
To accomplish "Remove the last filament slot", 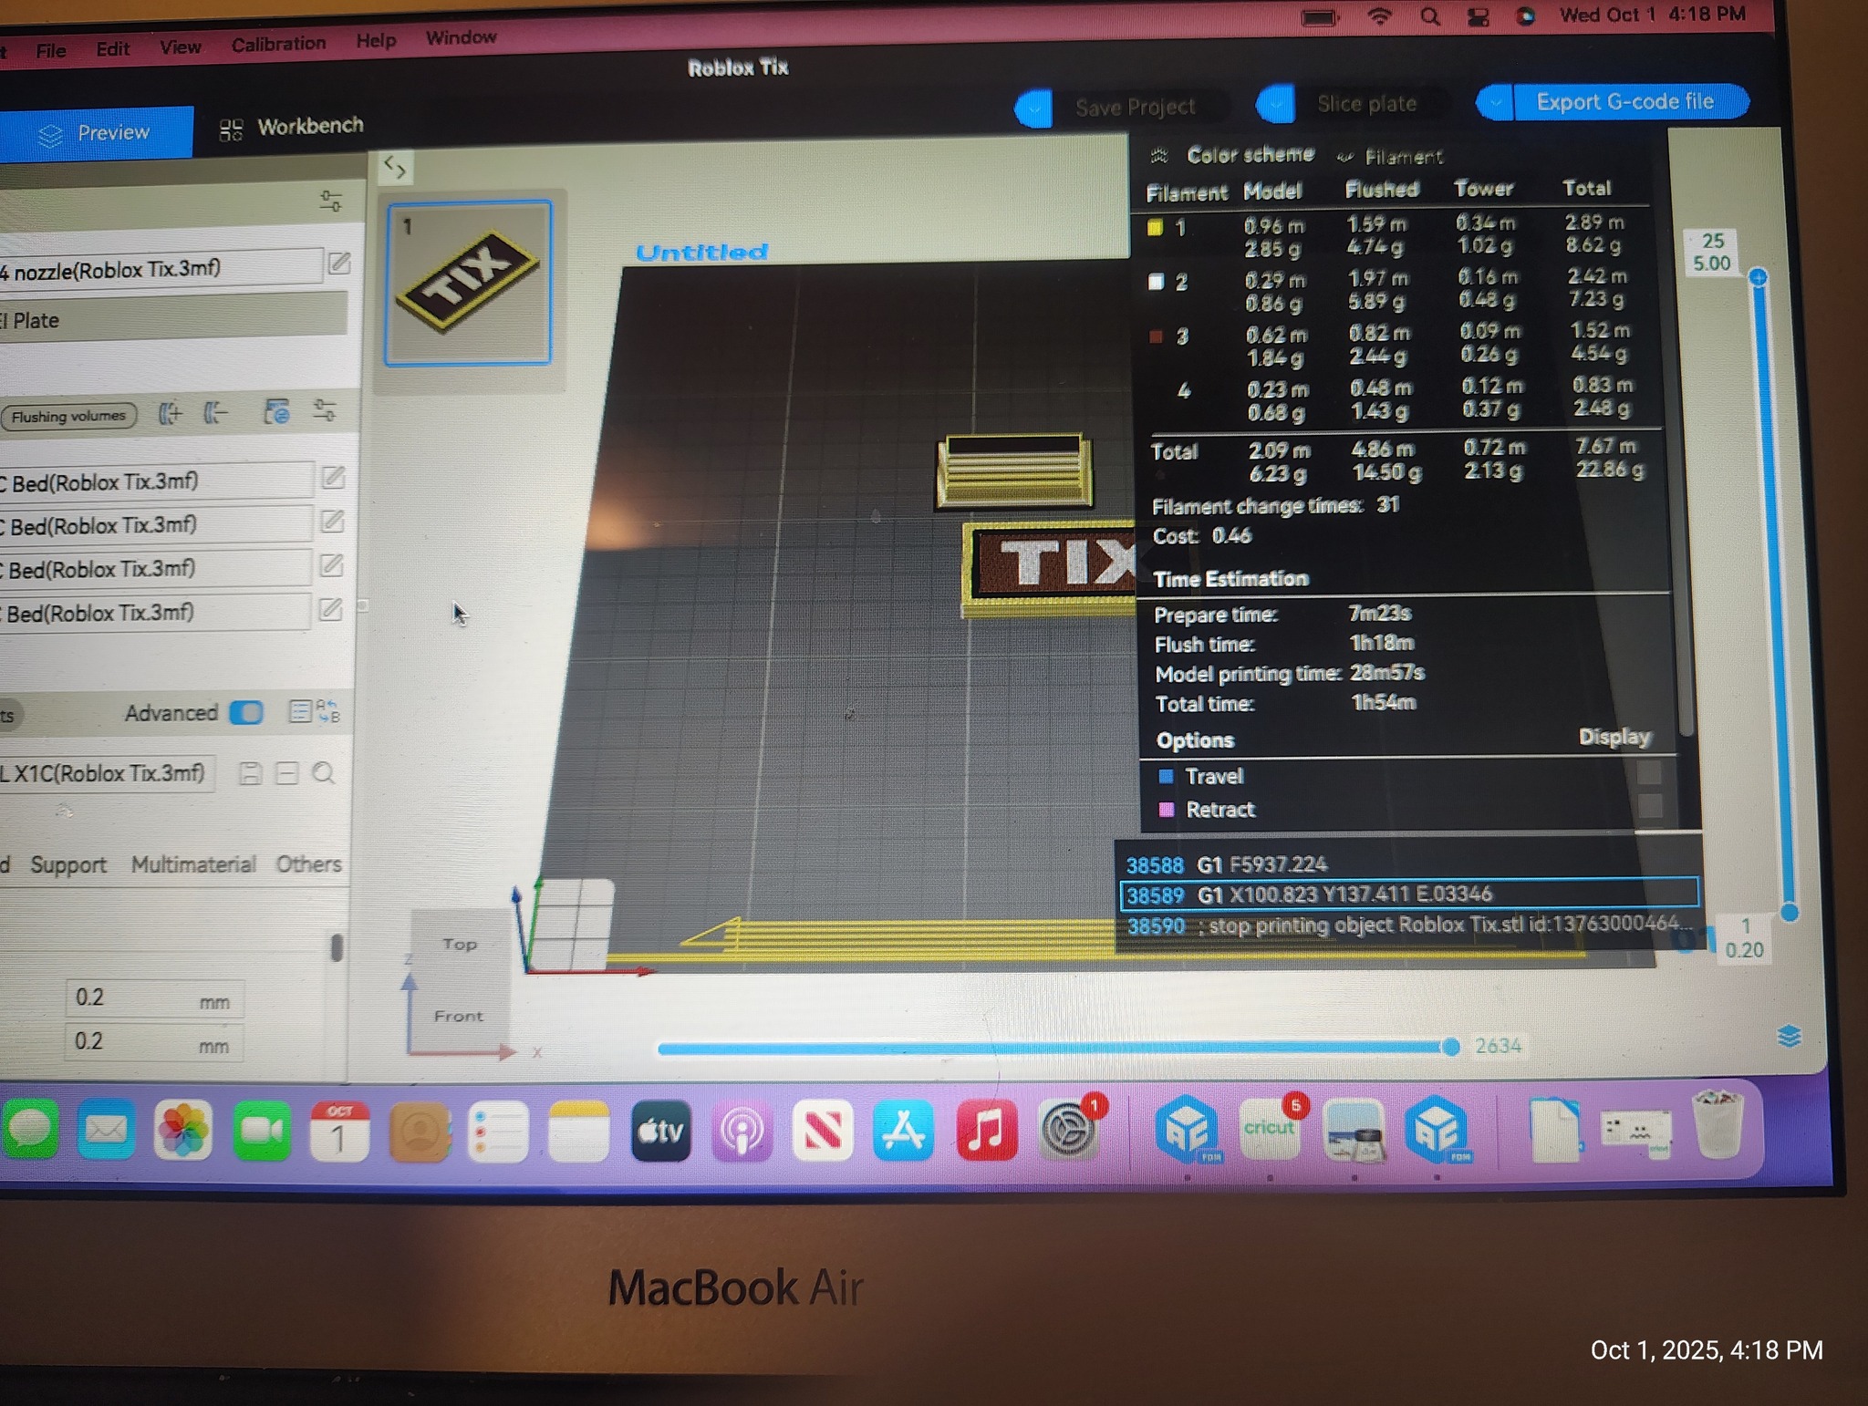I will [x=215, y=414].
